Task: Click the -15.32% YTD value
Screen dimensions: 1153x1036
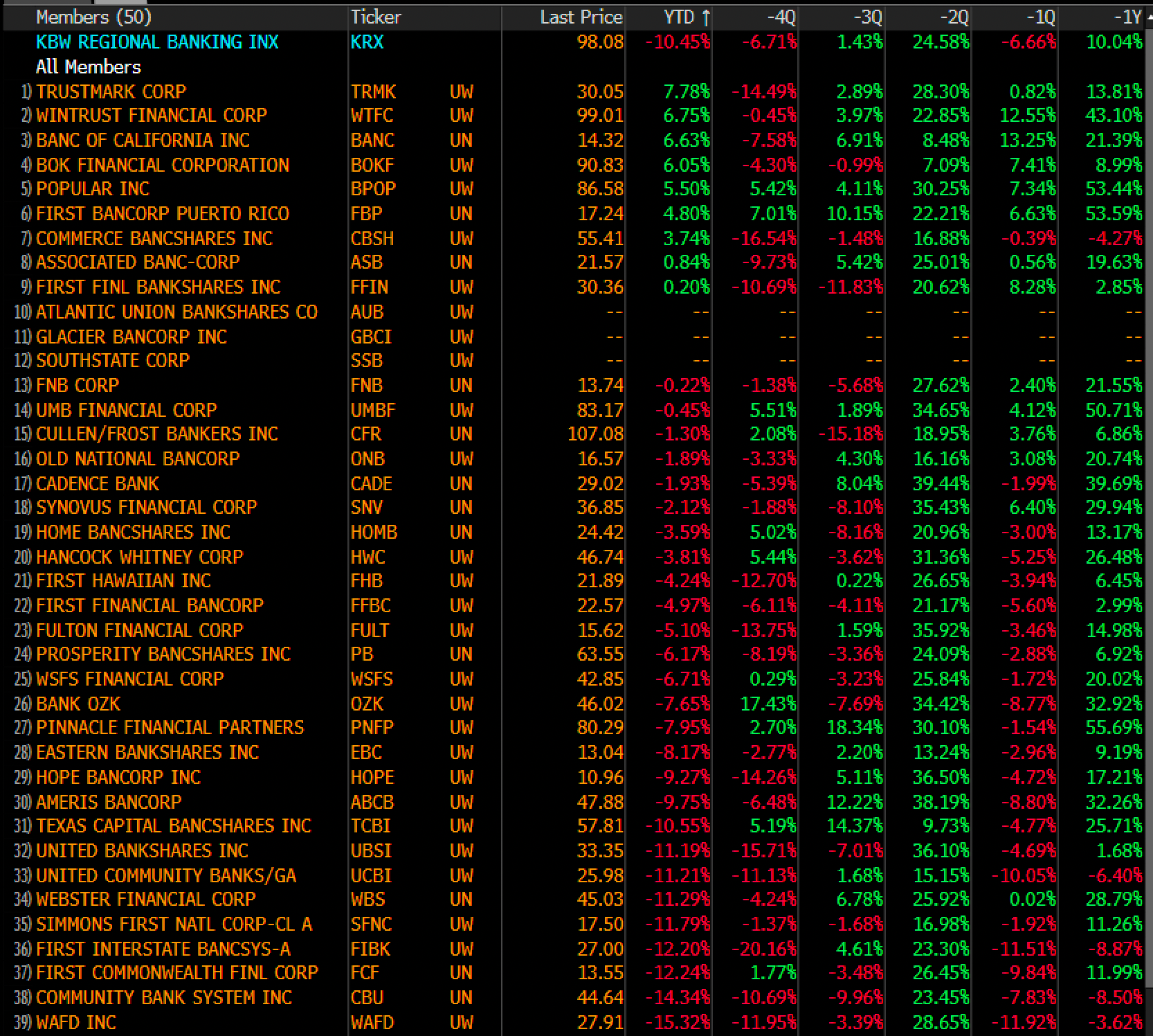Action: [678, 1022]
